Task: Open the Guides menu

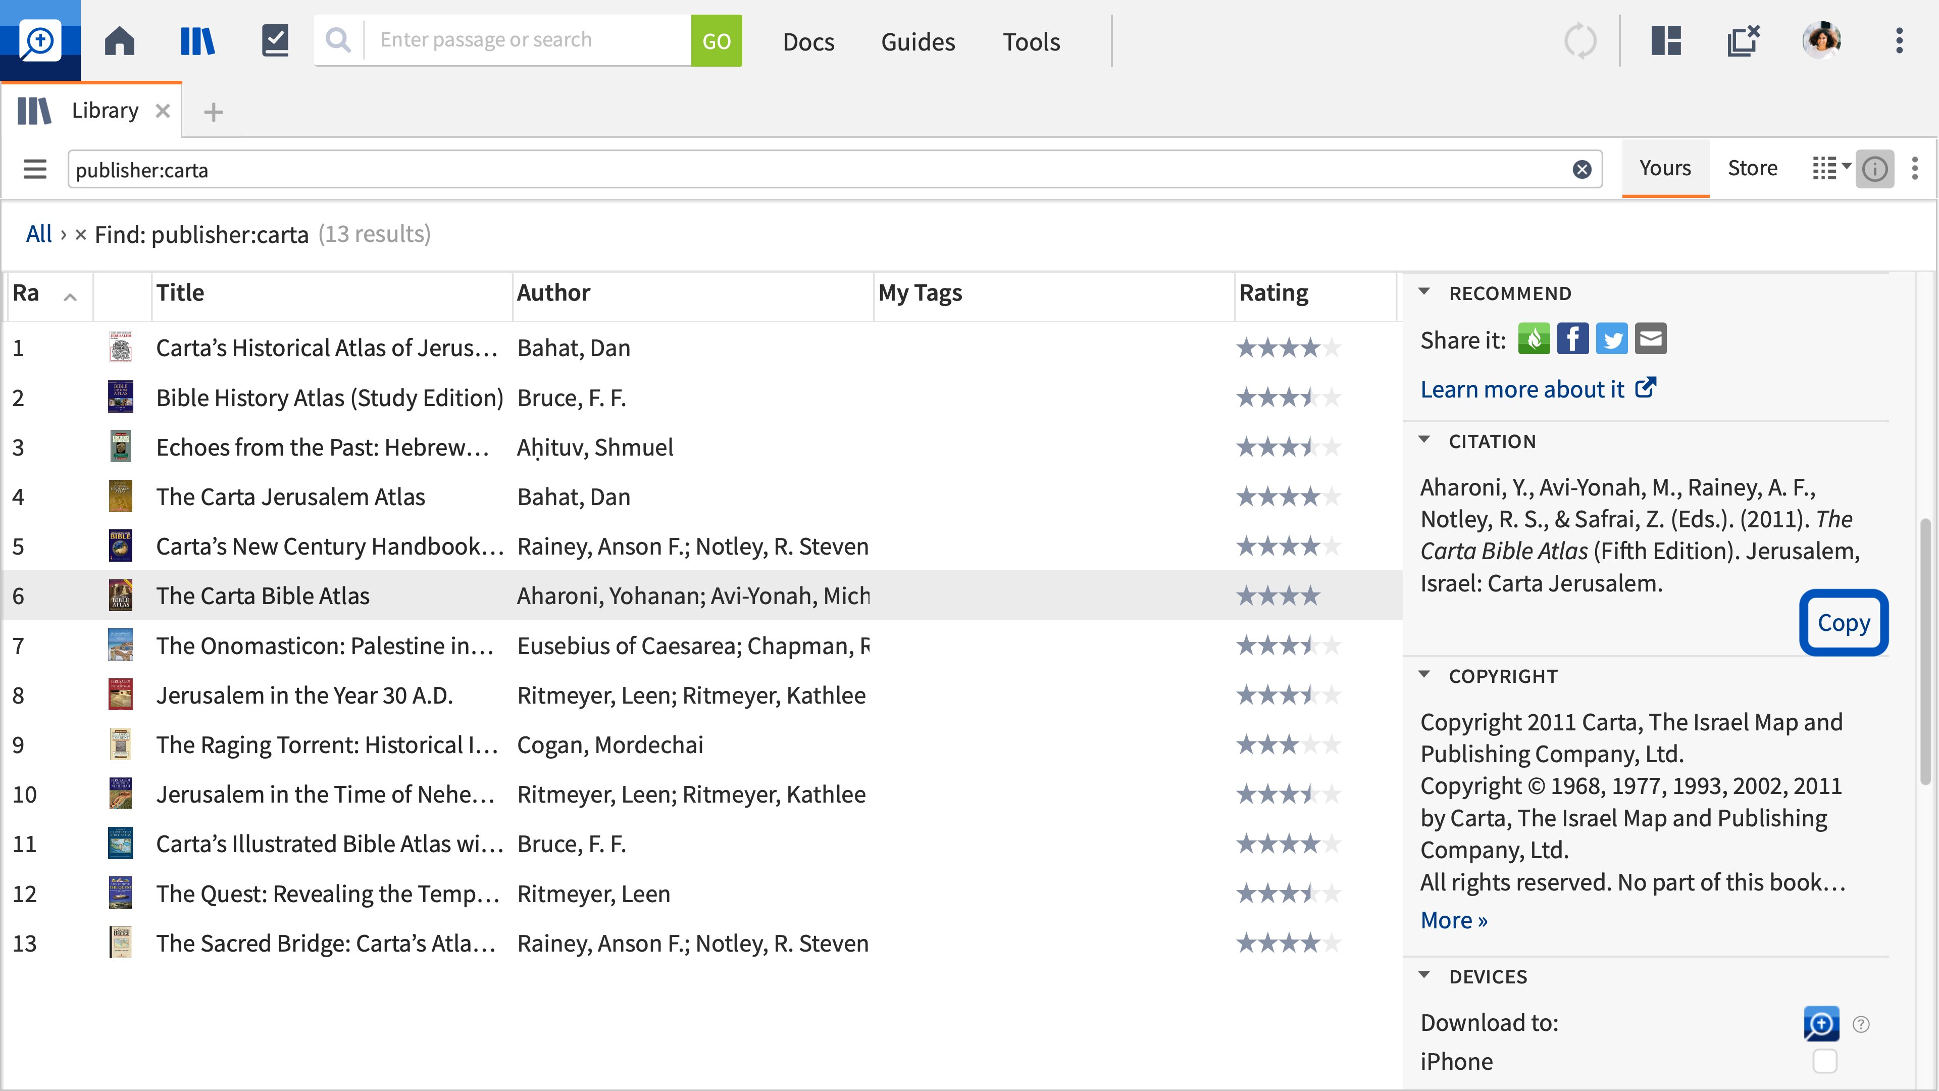Action: point(917,41)
